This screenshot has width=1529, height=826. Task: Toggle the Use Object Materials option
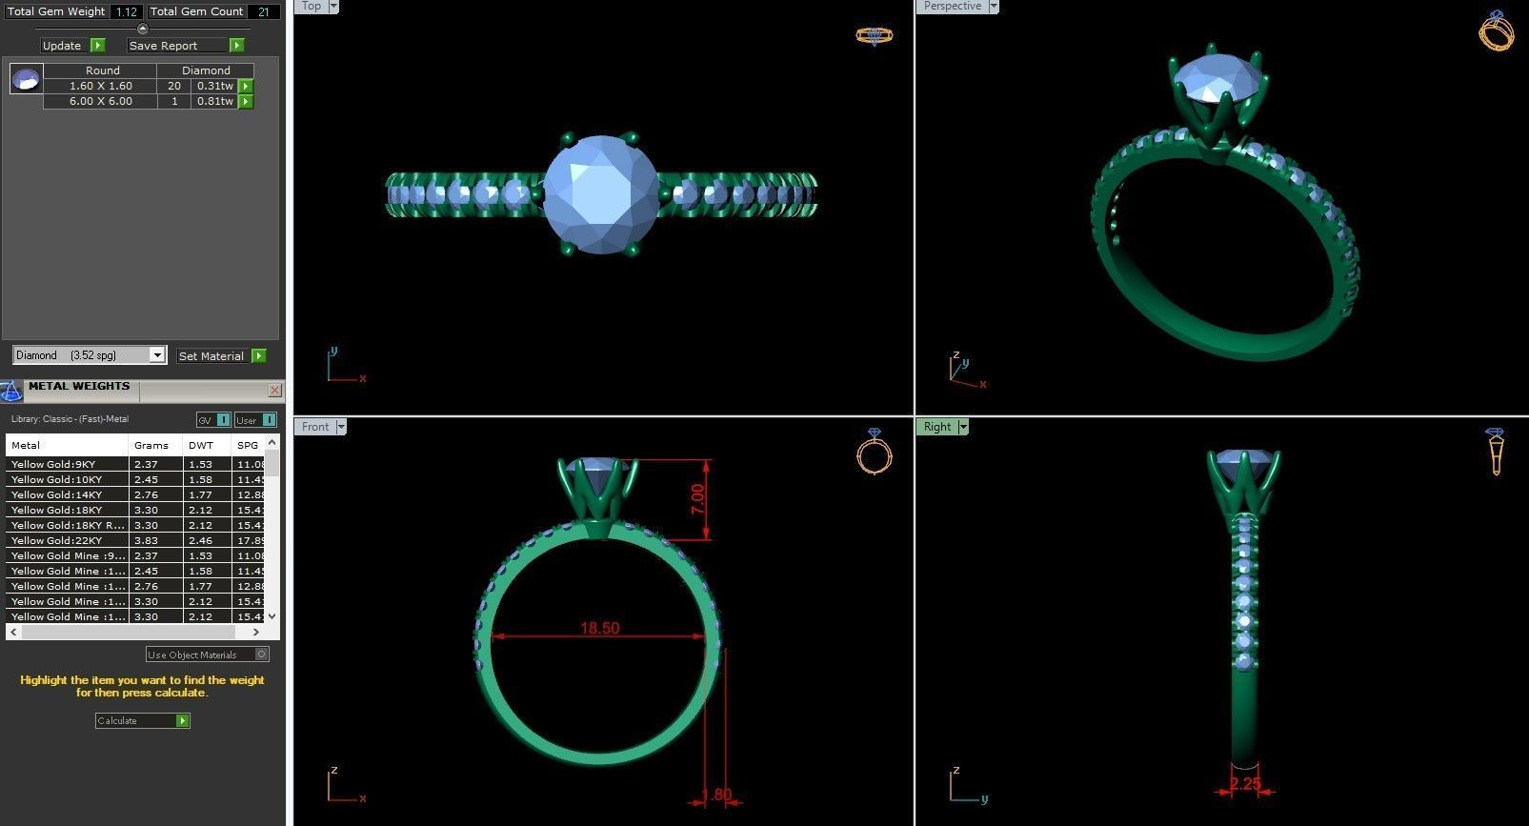point(208,655)
